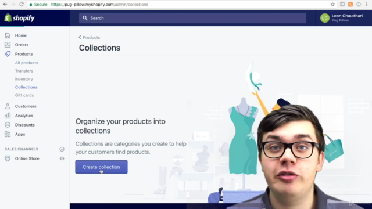Click the Sales Channels heading
Image resolution: width=372 pixels, height=209 pixels.
22,149
